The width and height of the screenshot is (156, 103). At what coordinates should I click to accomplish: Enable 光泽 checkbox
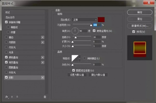pyautogui.click(x=6, y=52)
